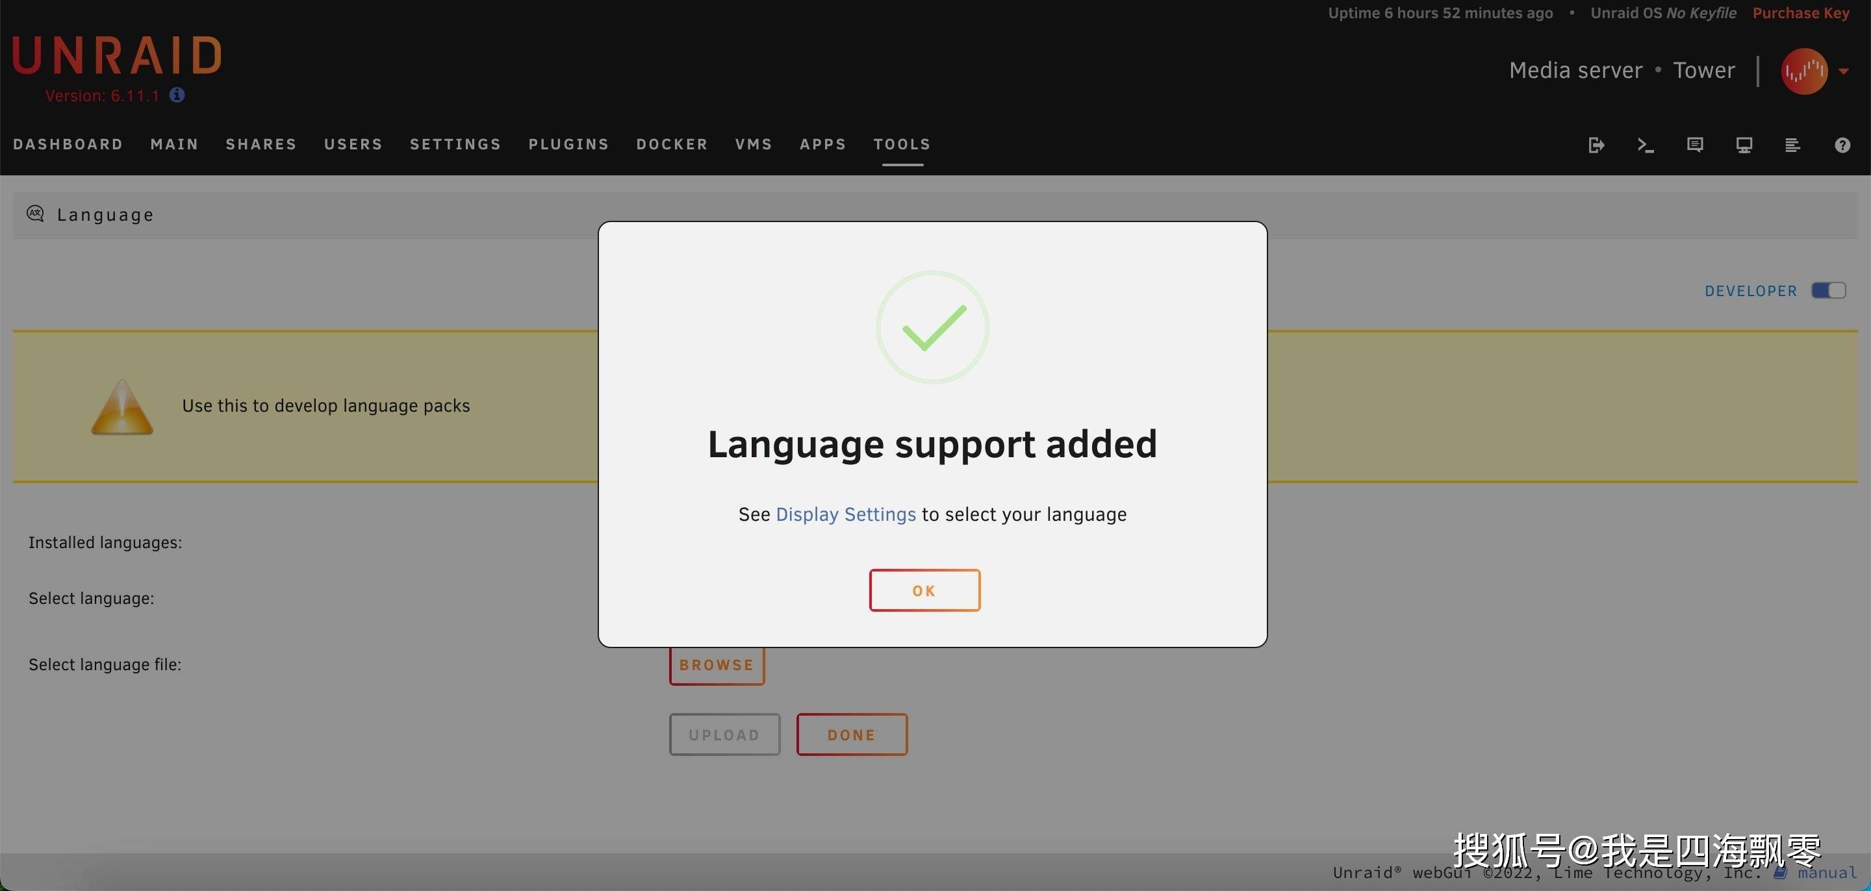Screen dimensions: 1871x891
Task: Click the Tower server name
Action: coord(1704,70)
